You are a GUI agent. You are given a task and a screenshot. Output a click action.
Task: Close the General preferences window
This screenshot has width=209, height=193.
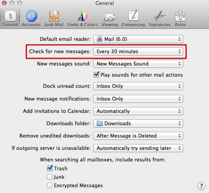(4, 3)
